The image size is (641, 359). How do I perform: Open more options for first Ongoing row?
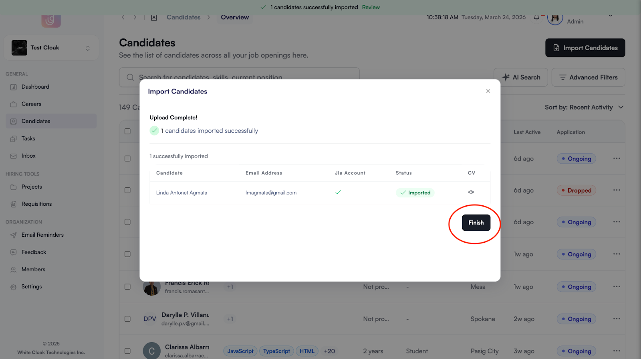point(616,158)
